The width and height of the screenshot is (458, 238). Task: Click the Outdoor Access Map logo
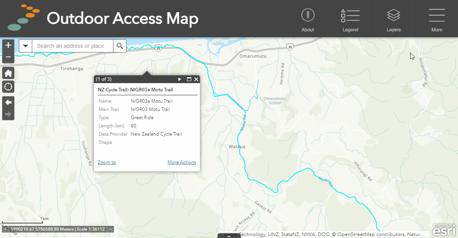pyautogui.click(x=24, y=18)
